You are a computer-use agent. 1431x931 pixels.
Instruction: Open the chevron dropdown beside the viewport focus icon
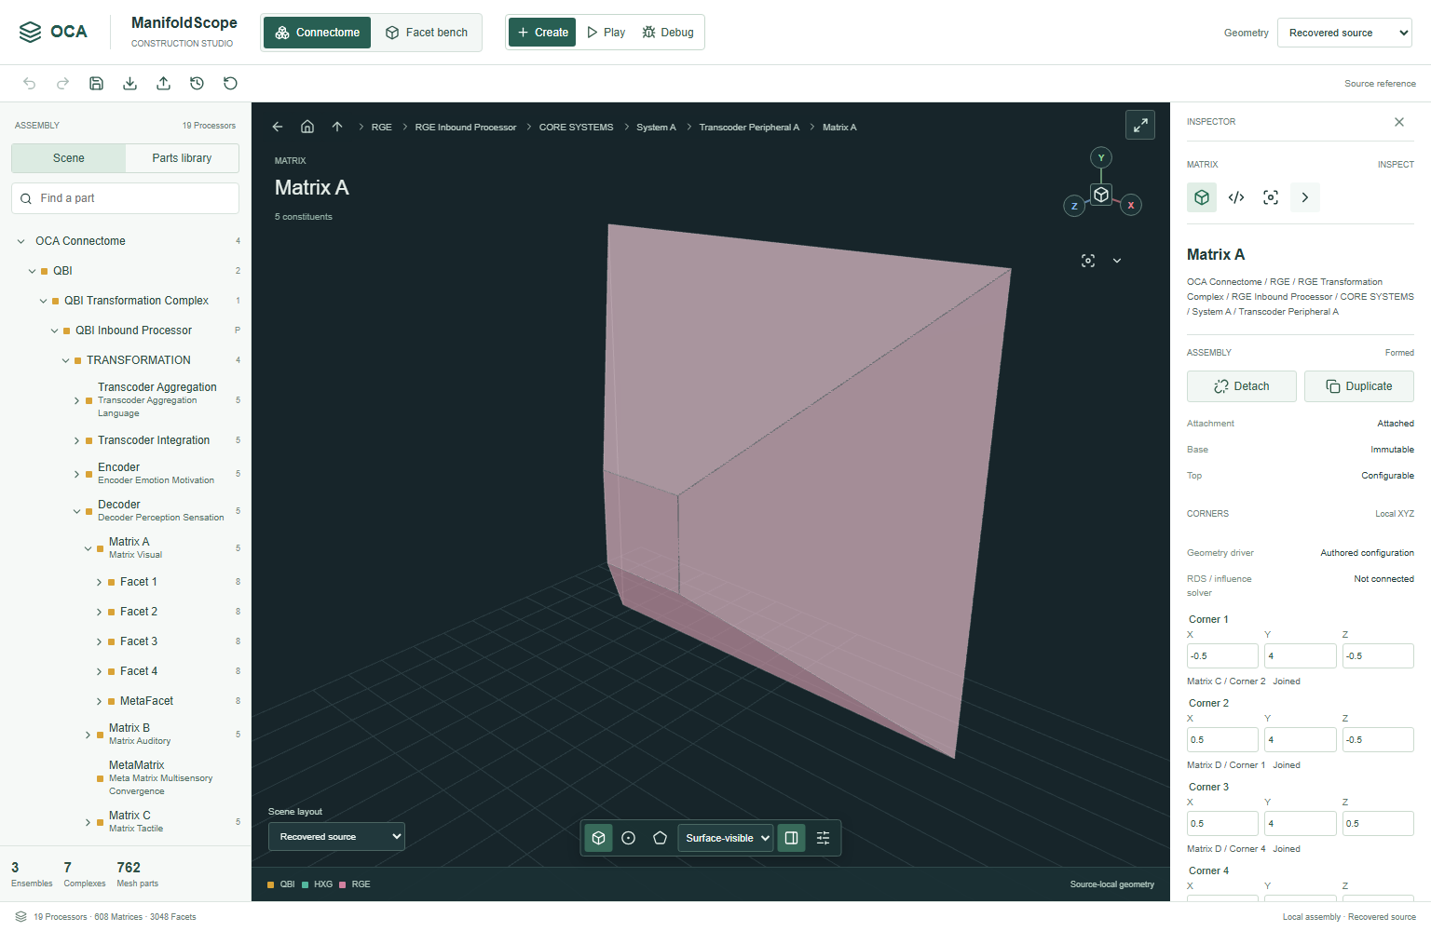[x=1117, y=261]
